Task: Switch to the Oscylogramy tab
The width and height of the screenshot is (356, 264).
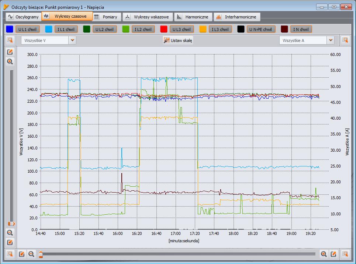Action: (x=23, y=17)
